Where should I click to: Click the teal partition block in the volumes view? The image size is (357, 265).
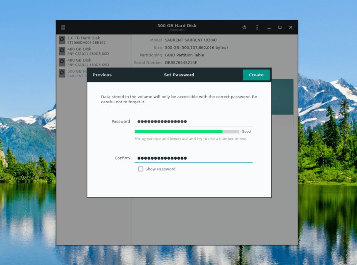(283, 96)
